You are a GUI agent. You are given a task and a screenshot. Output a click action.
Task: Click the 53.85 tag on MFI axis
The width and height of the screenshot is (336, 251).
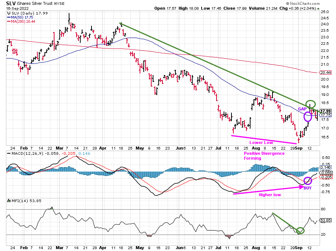point(326,220)
